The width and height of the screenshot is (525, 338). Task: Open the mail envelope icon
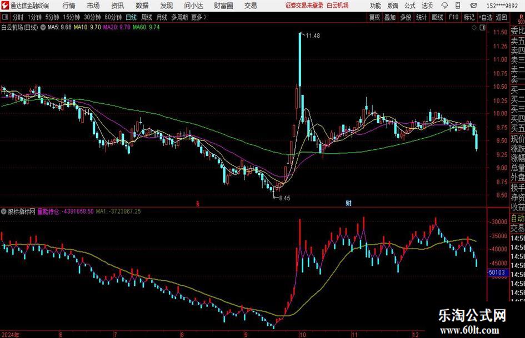[x=473, y=6]
